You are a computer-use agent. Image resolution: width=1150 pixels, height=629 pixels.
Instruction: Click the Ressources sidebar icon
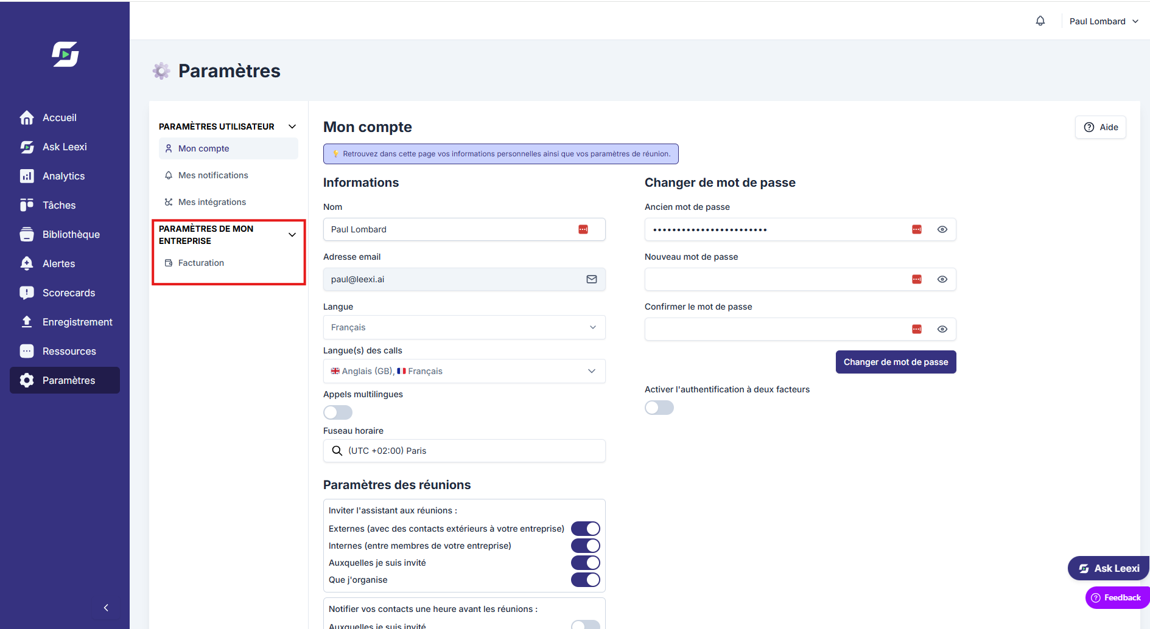27,351
